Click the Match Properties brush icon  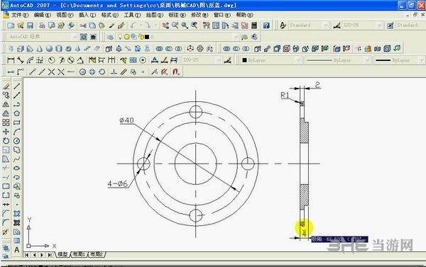(111, 25)
